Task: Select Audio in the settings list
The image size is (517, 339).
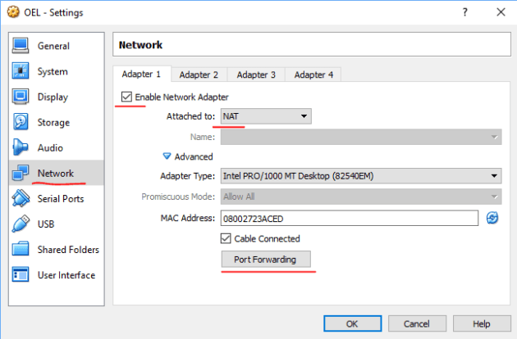Action: tap(57, 147)
